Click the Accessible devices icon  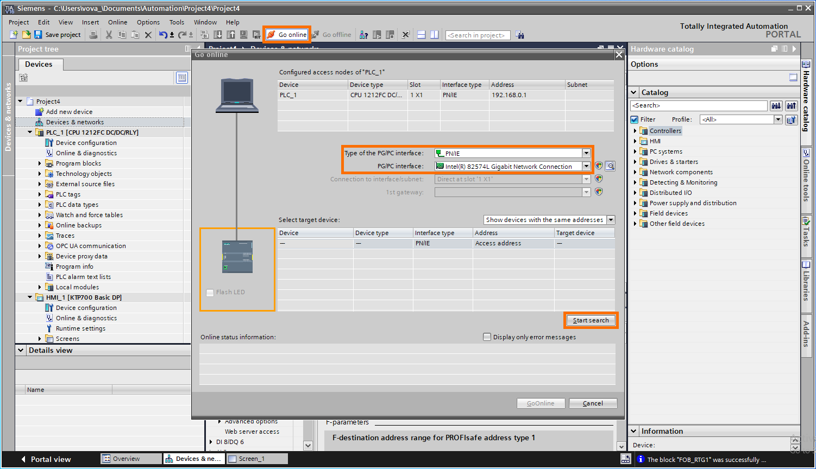pos(364,35)
